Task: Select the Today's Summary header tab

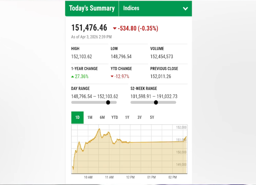Action: pyautogui.click(x=92, y=8)
